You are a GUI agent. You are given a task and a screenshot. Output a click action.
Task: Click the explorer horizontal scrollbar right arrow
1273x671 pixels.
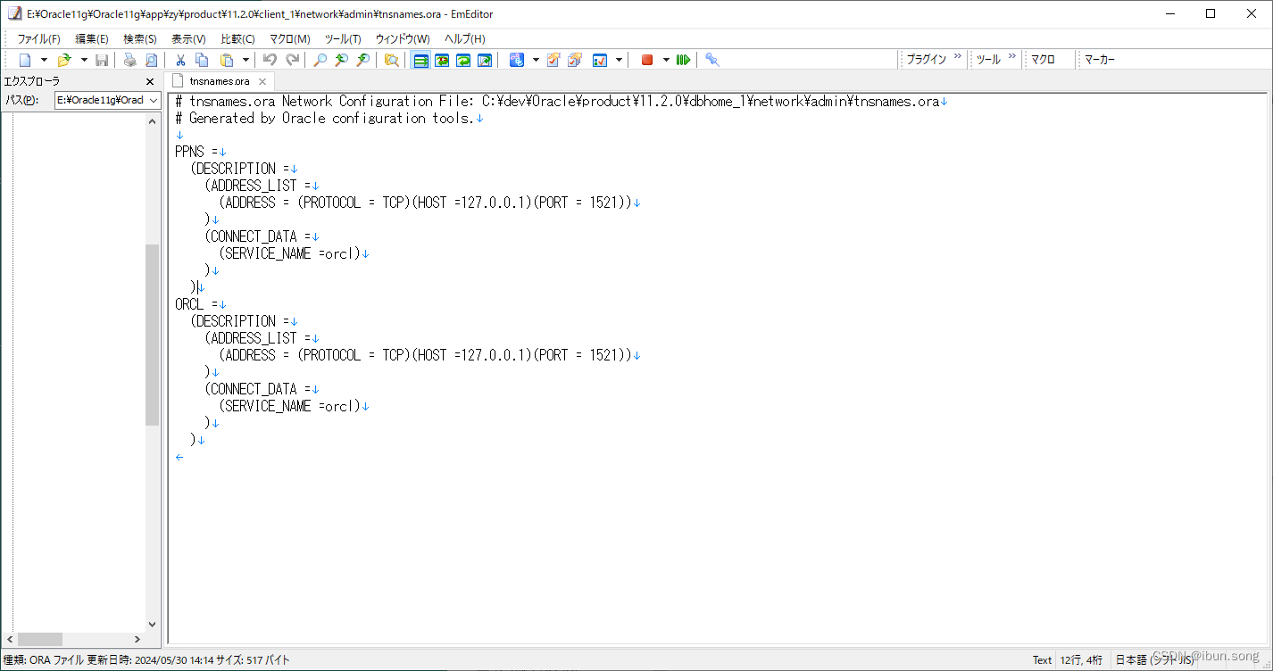point(137,639)
